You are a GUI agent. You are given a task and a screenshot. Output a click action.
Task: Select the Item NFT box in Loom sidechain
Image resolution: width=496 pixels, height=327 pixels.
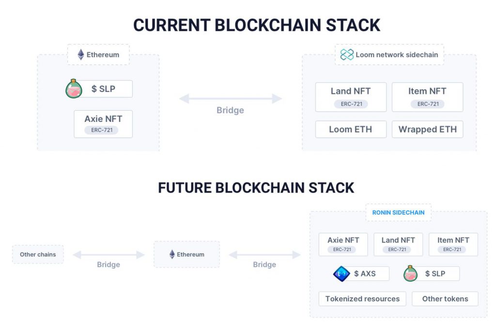pos(427,97)
